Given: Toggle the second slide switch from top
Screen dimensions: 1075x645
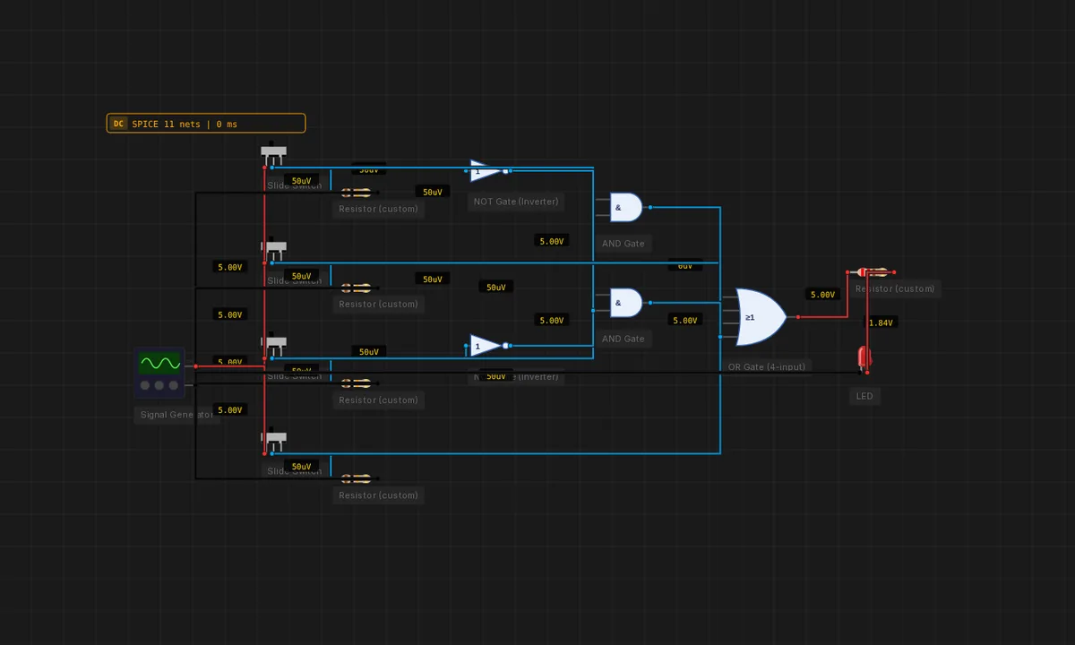Looking at the screenshot, I should [x=274, y=249].
